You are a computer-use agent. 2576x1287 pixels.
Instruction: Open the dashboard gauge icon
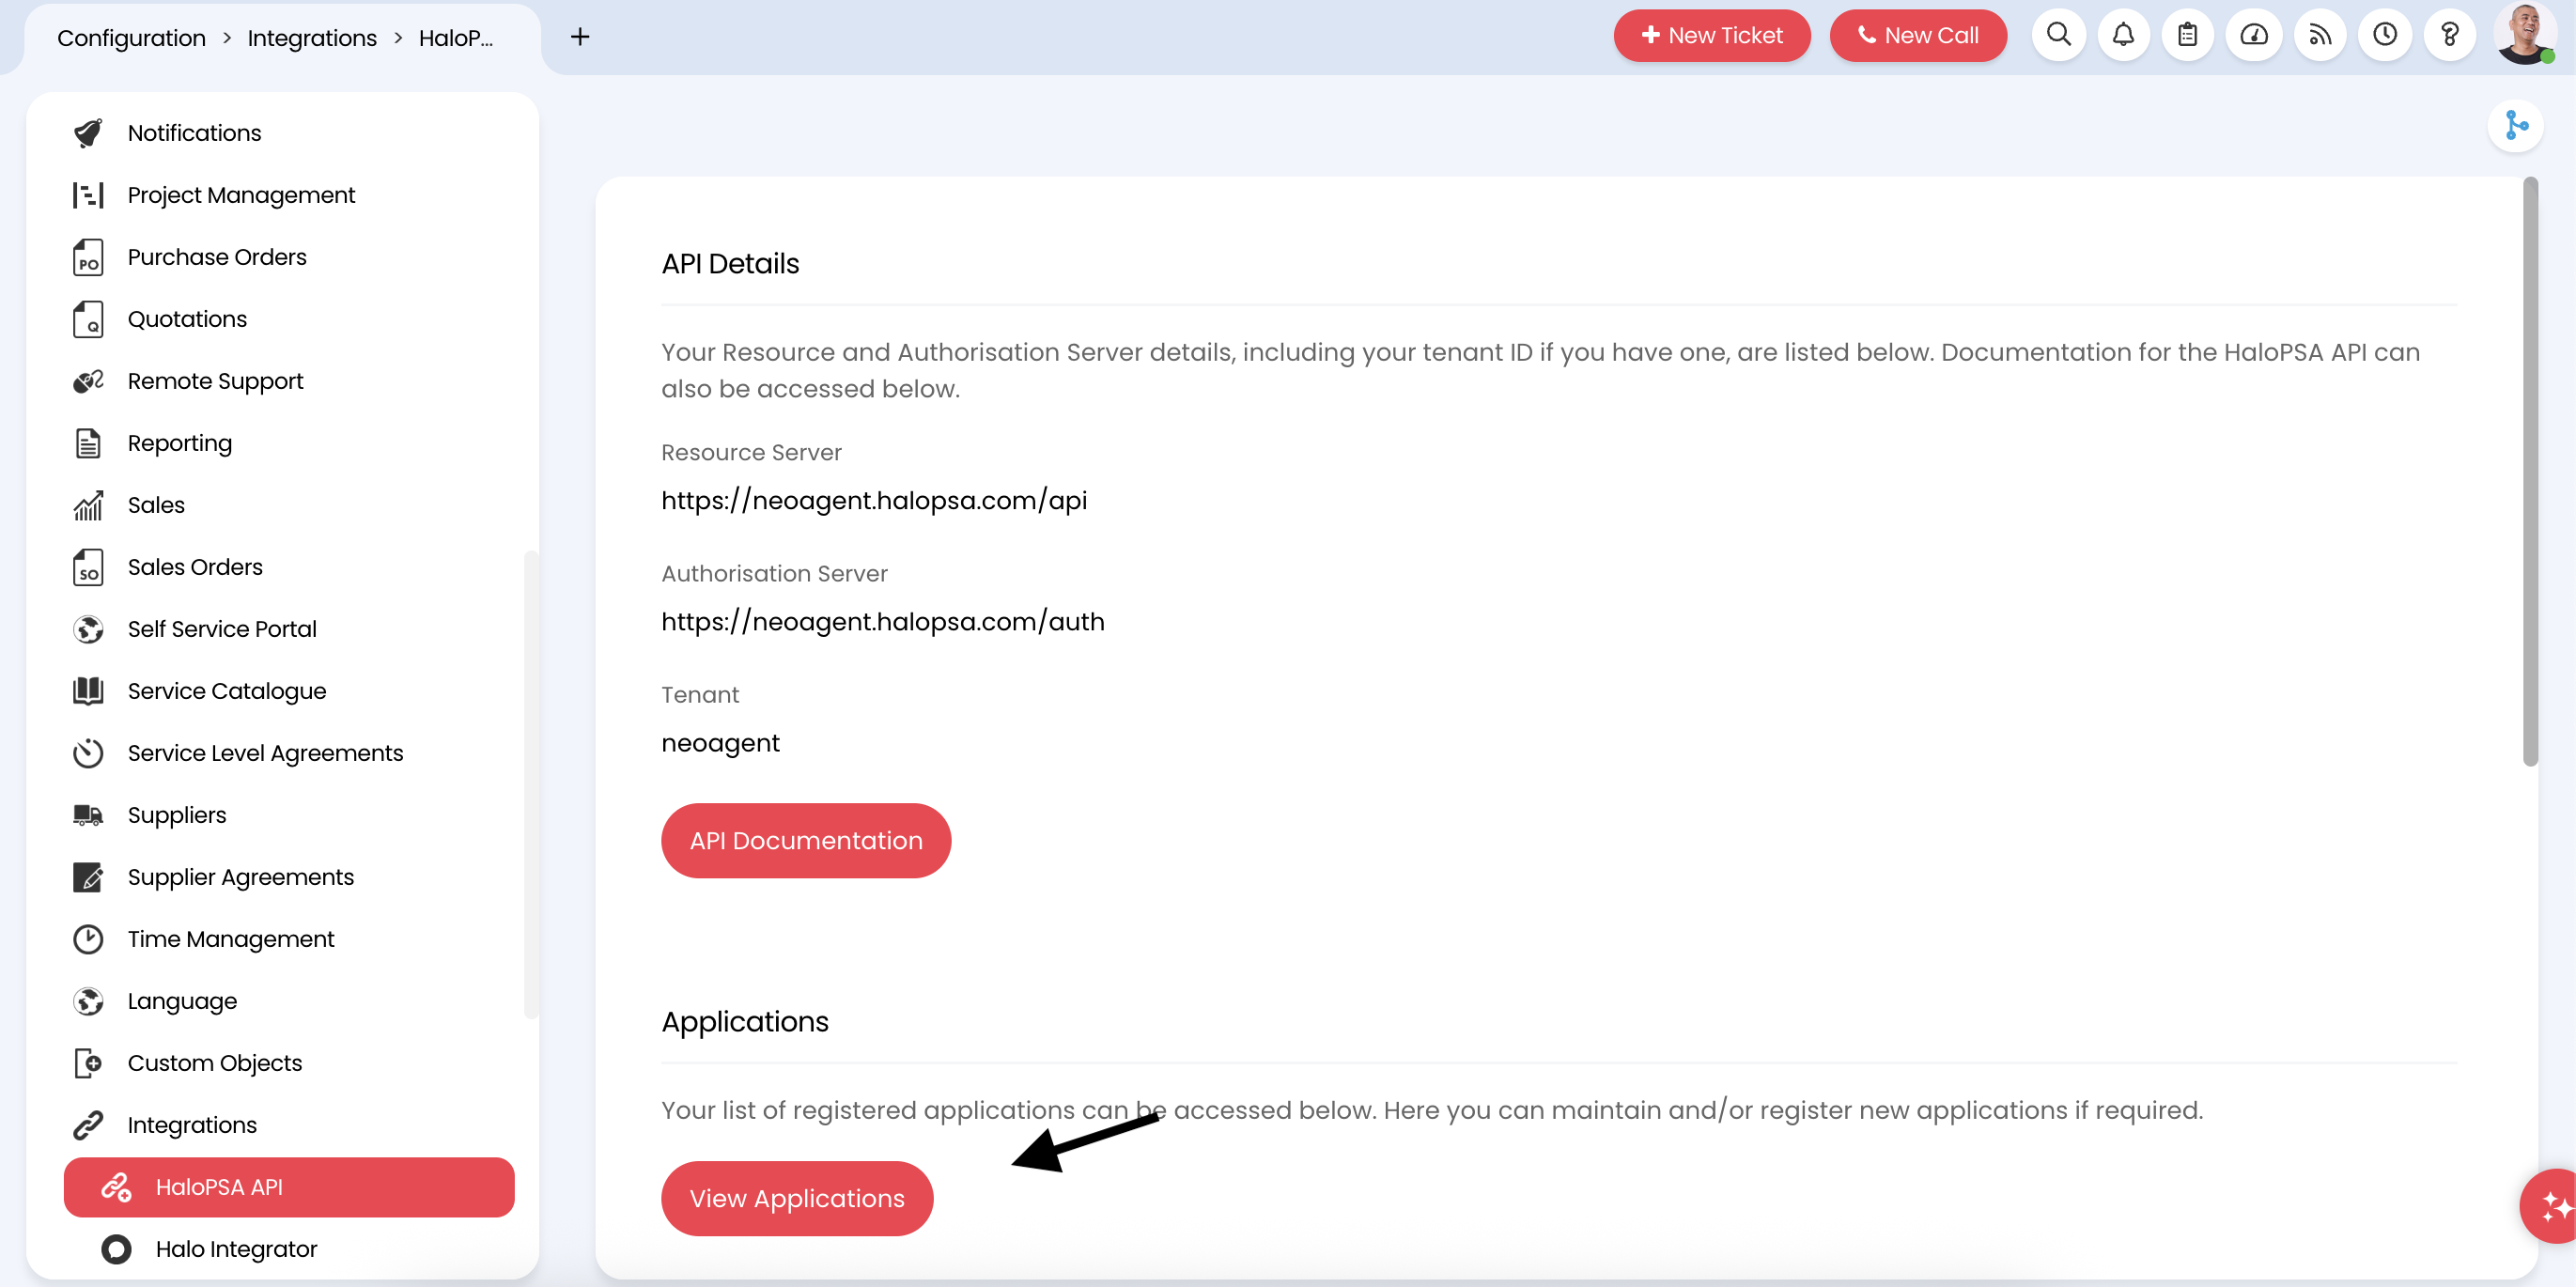pyautogui.click(x=2254, y=35)
